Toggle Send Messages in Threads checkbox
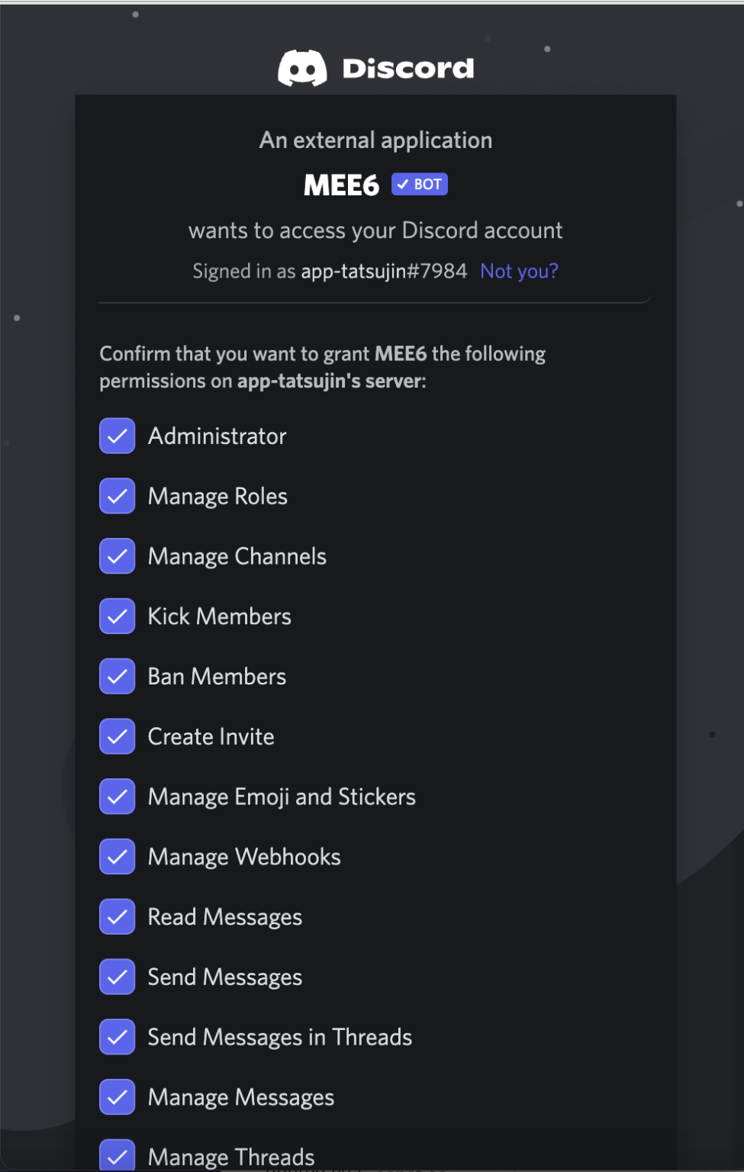The width and height of the screenshot is (744, 1172). coord(118,1037)
